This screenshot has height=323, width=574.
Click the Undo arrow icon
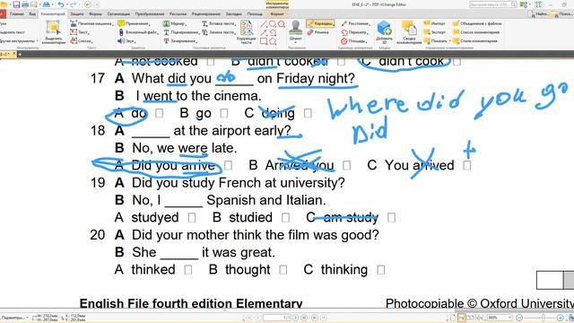pyautogui.click(x=61, y=4)
